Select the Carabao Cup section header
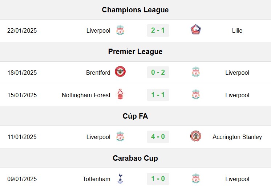The image size is (271, 189). [x=135, y=158]
